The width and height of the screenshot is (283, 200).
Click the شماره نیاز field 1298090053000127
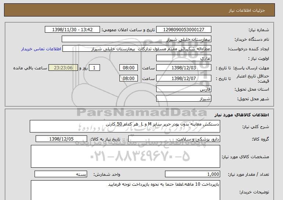click(x=183, y=30)
